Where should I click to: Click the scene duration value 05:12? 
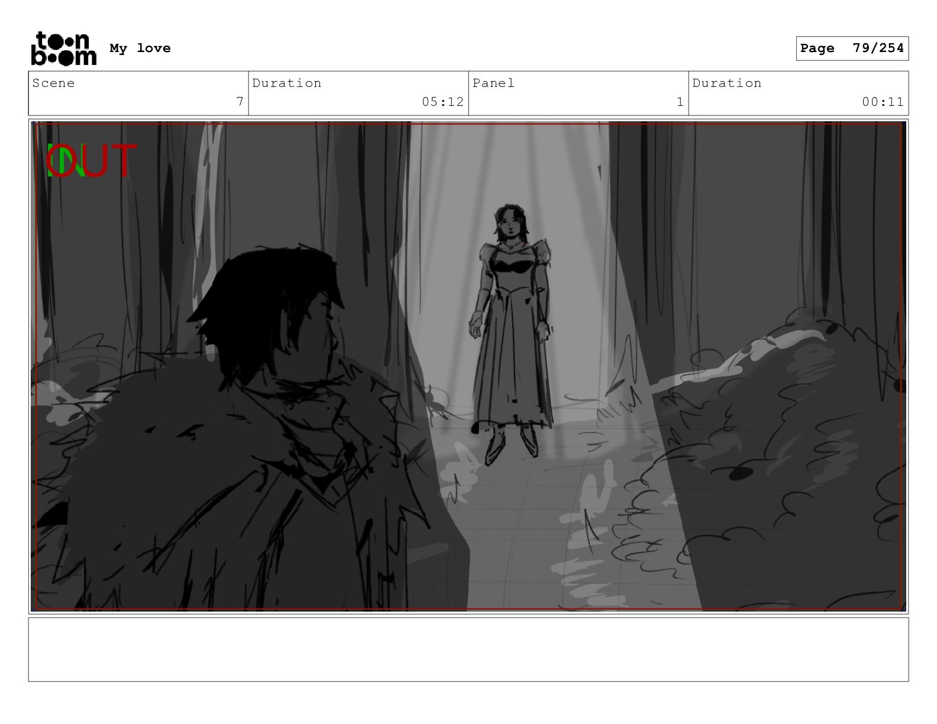[442, 102]
